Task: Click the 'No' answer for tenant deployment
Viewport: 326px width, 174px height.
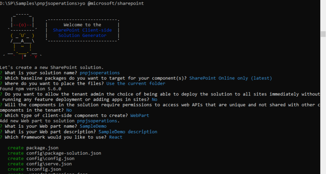Action: point(155,100)
